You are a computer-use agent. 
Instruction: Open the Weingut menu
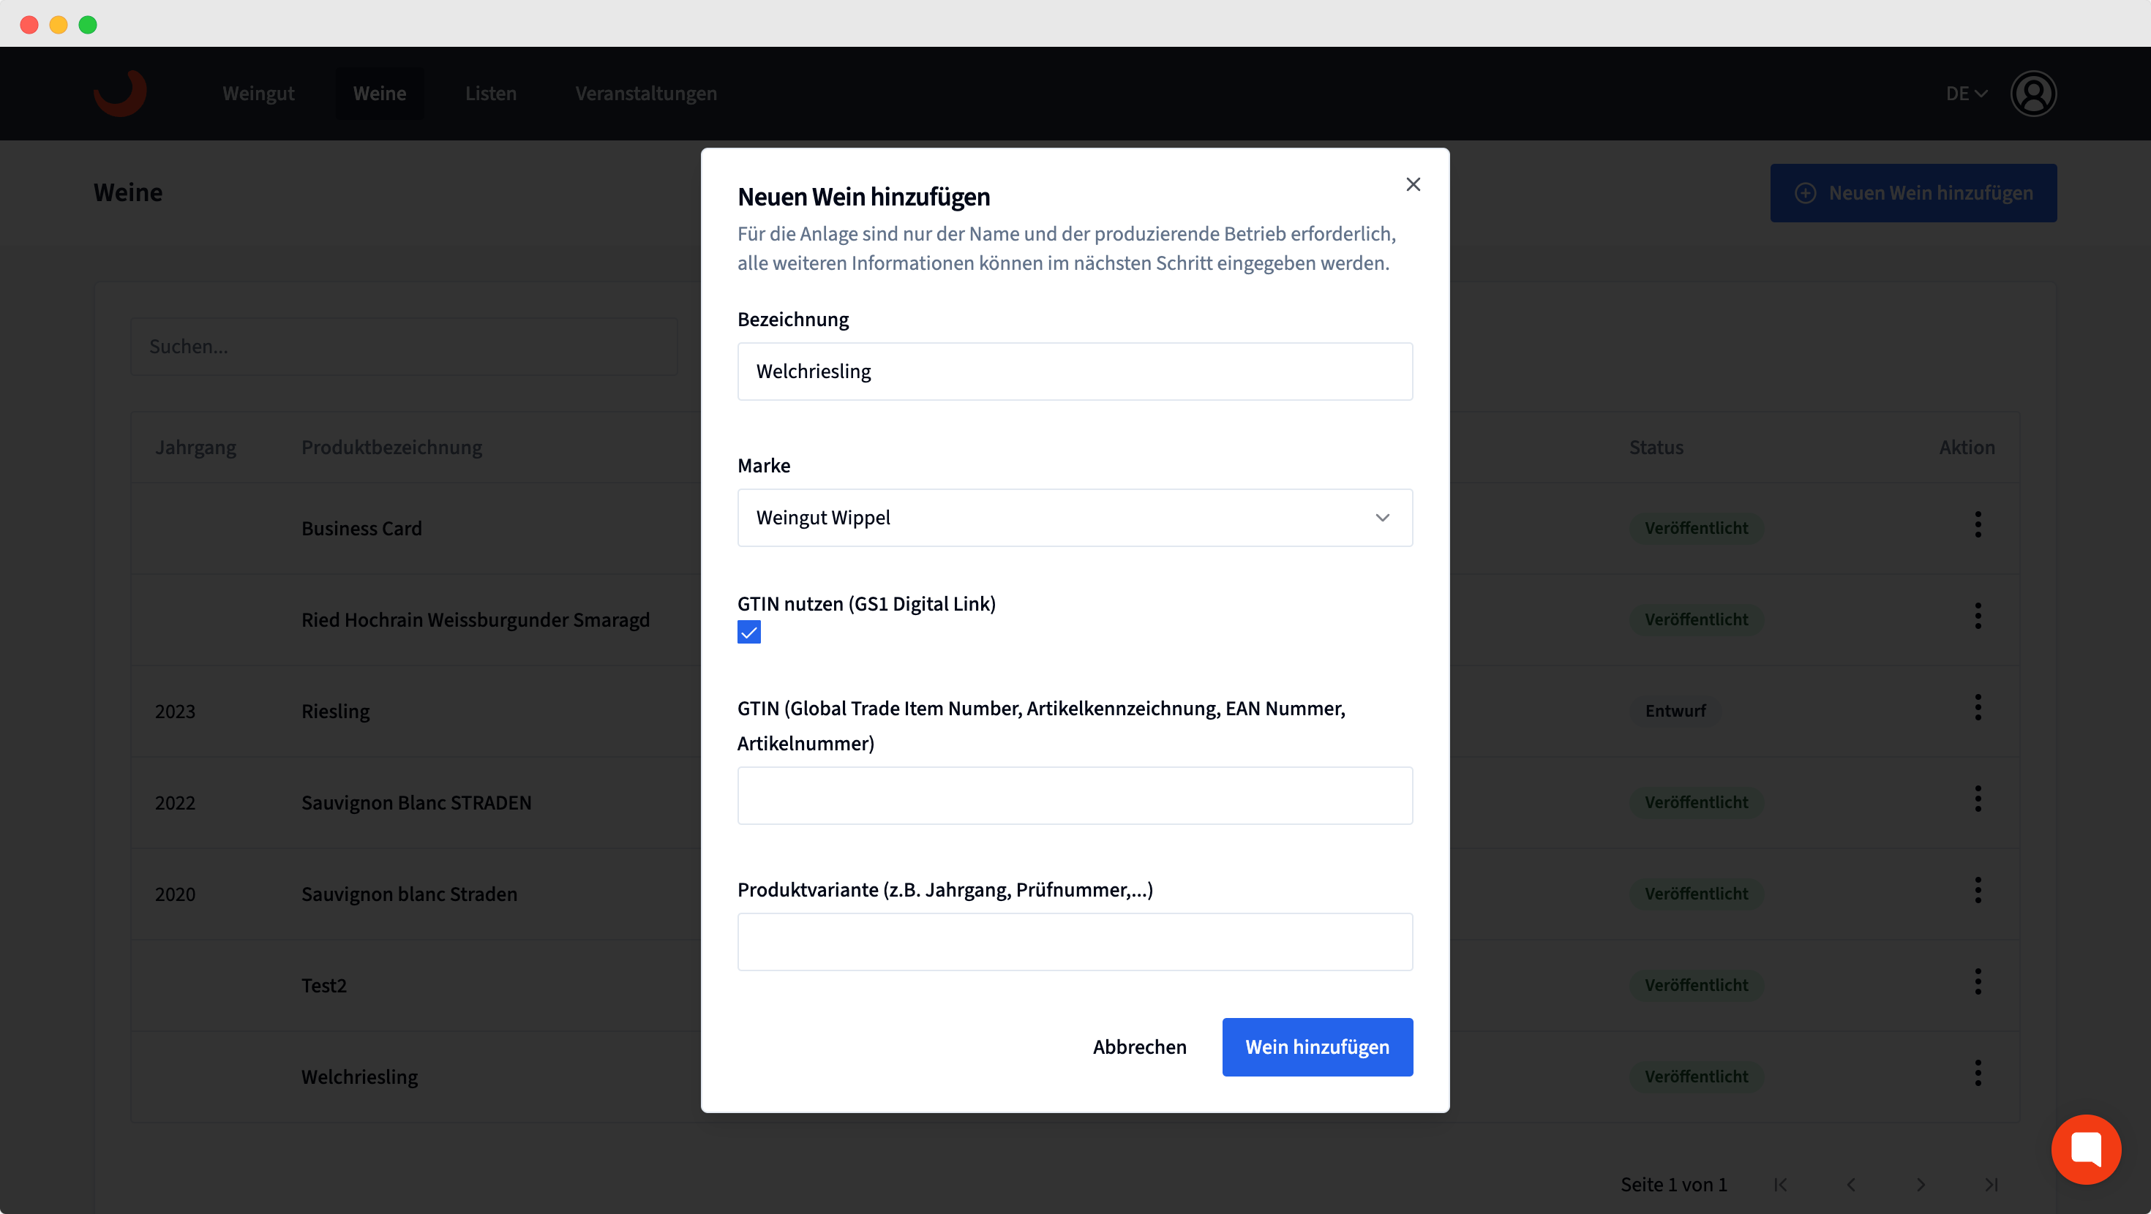pyautogui.click(x=258, y=94)
